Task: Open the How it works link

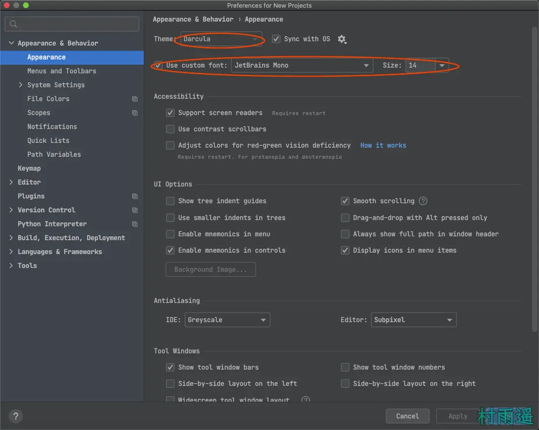Action: click(x=383, y=145)
